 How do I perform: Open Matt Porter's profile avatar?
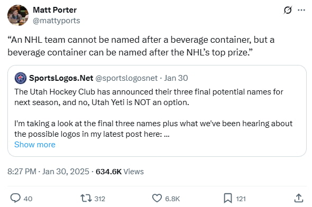coord(18,15)
